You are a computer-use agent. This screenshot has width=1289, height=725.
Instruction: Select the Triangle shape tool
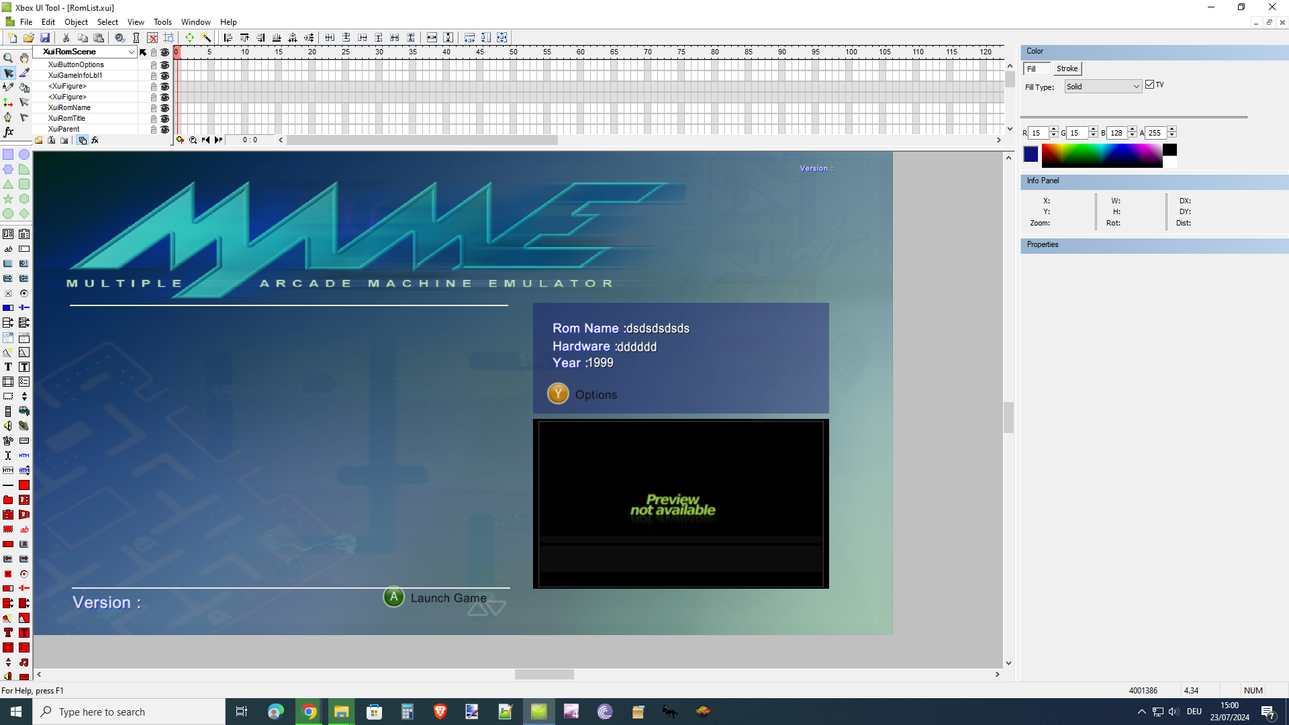(8, 184)
